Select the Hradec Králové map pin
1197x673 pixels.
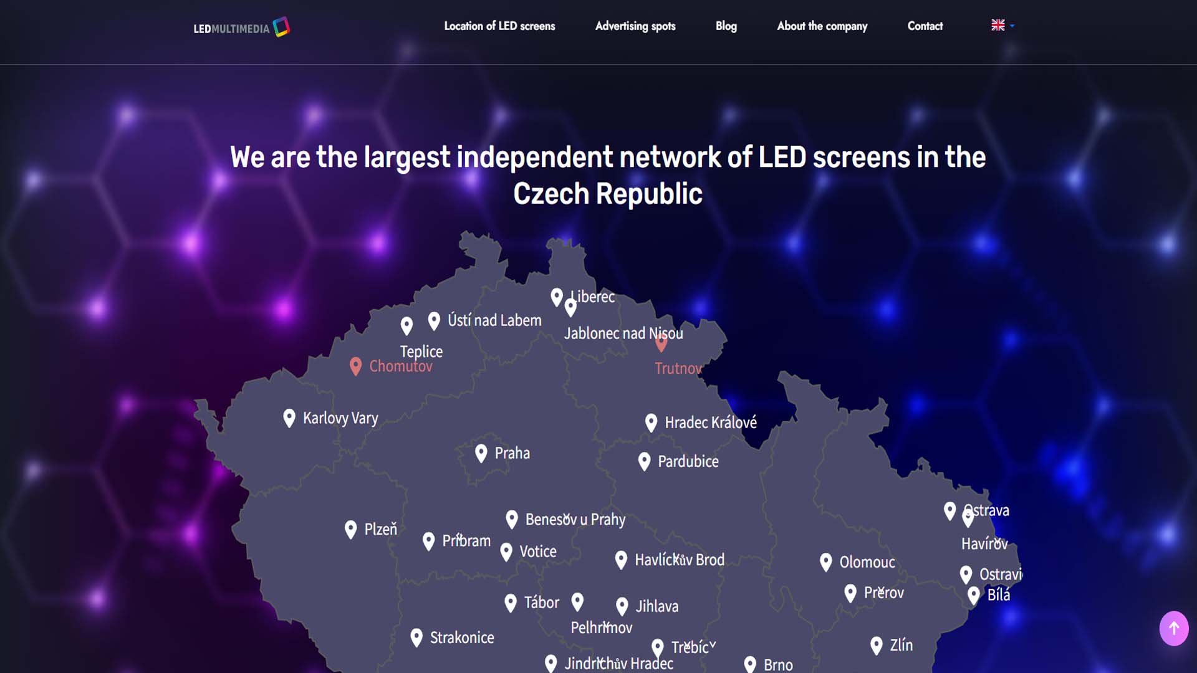click(651, 423)
